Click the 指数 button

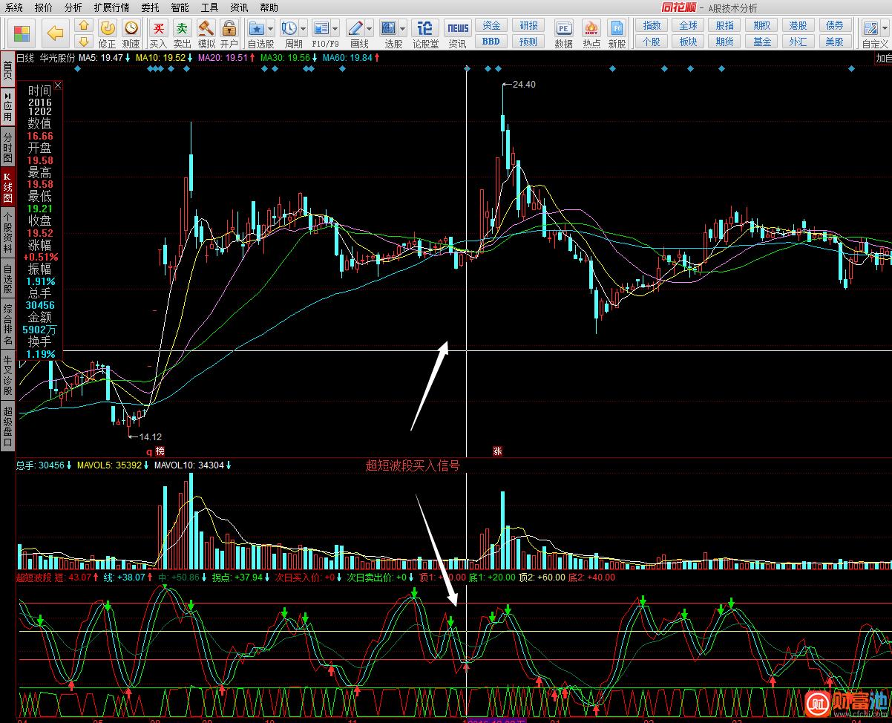(652, 25)
